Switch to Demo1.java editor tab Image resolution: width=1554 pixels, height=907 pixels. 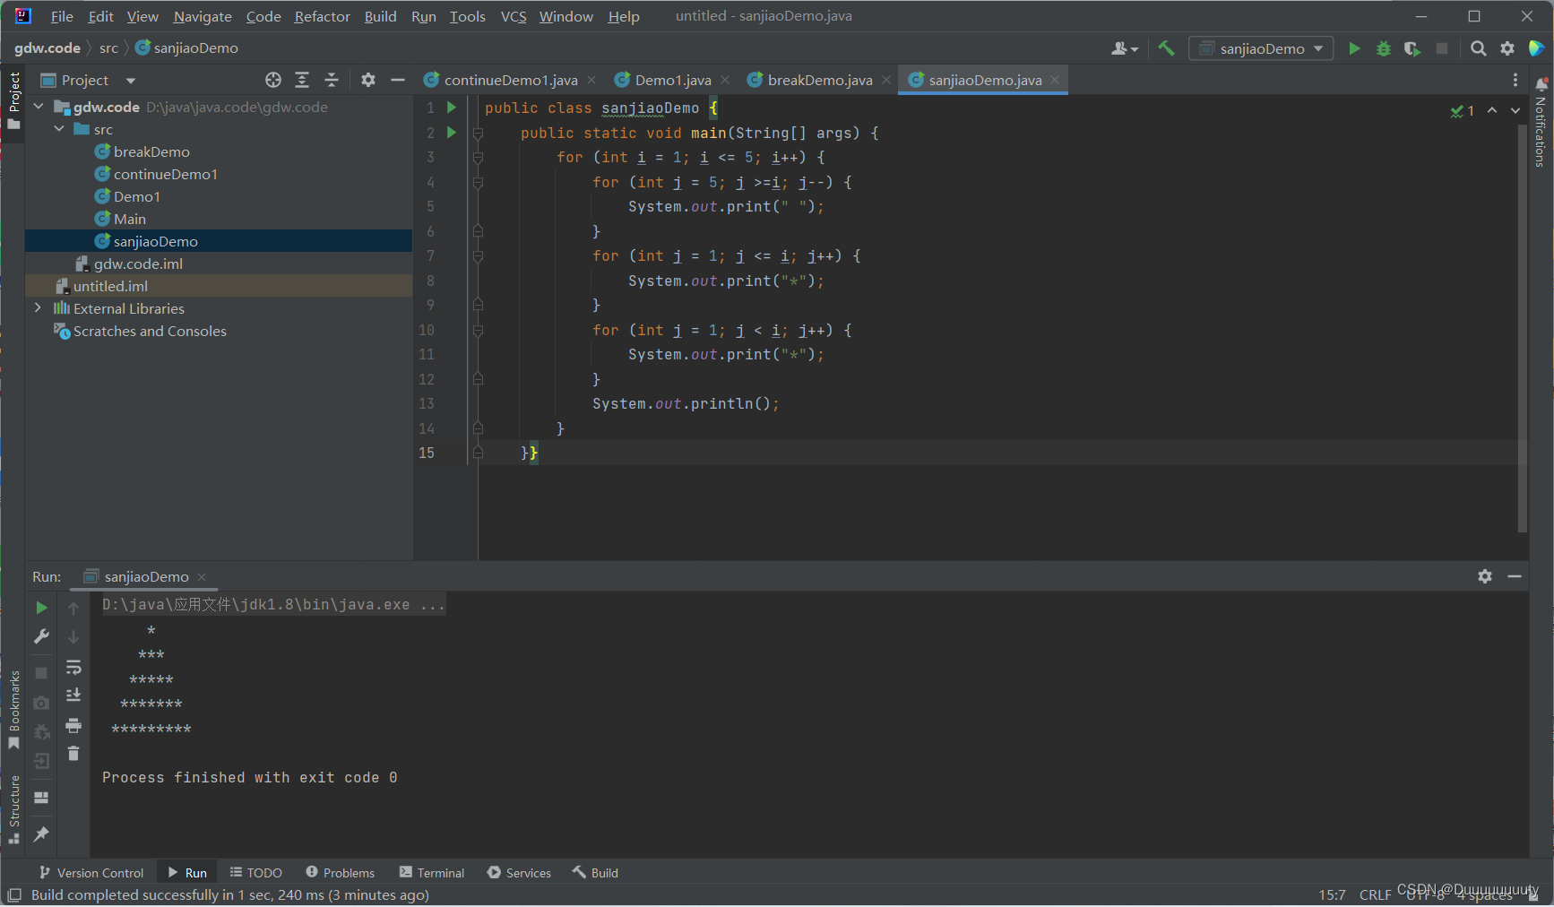(x=672, y=80)
